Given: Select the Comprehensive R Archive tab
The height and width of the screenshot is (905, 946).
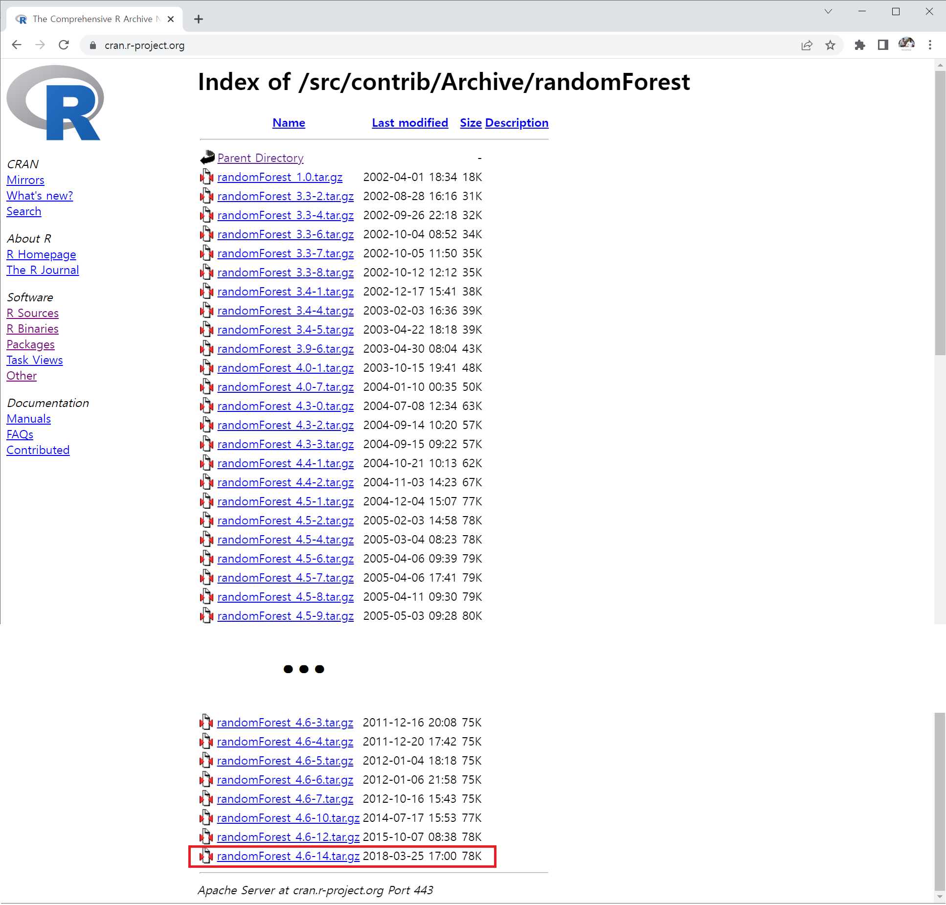Looking at the screenshot, I should pos(94,19).
